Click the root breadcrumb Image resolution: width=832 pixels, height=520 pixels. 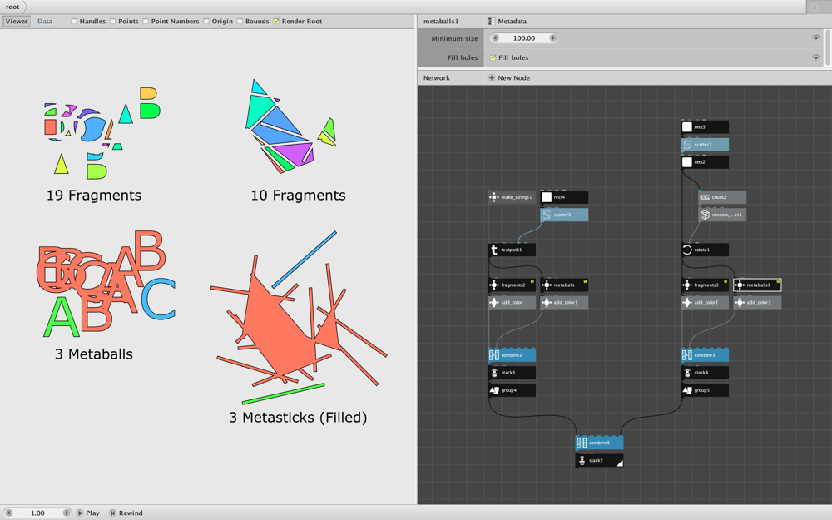tap(12, 7)
